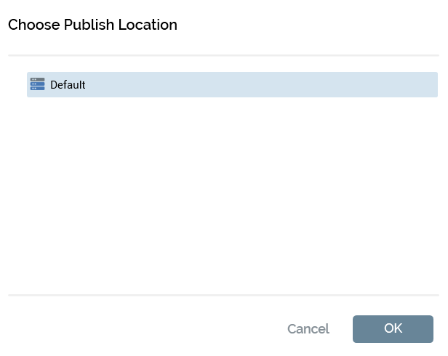Click empty list area below Default
Image resolution: width=448 pixels, height=356 pixels.
[x=218, y=145]
